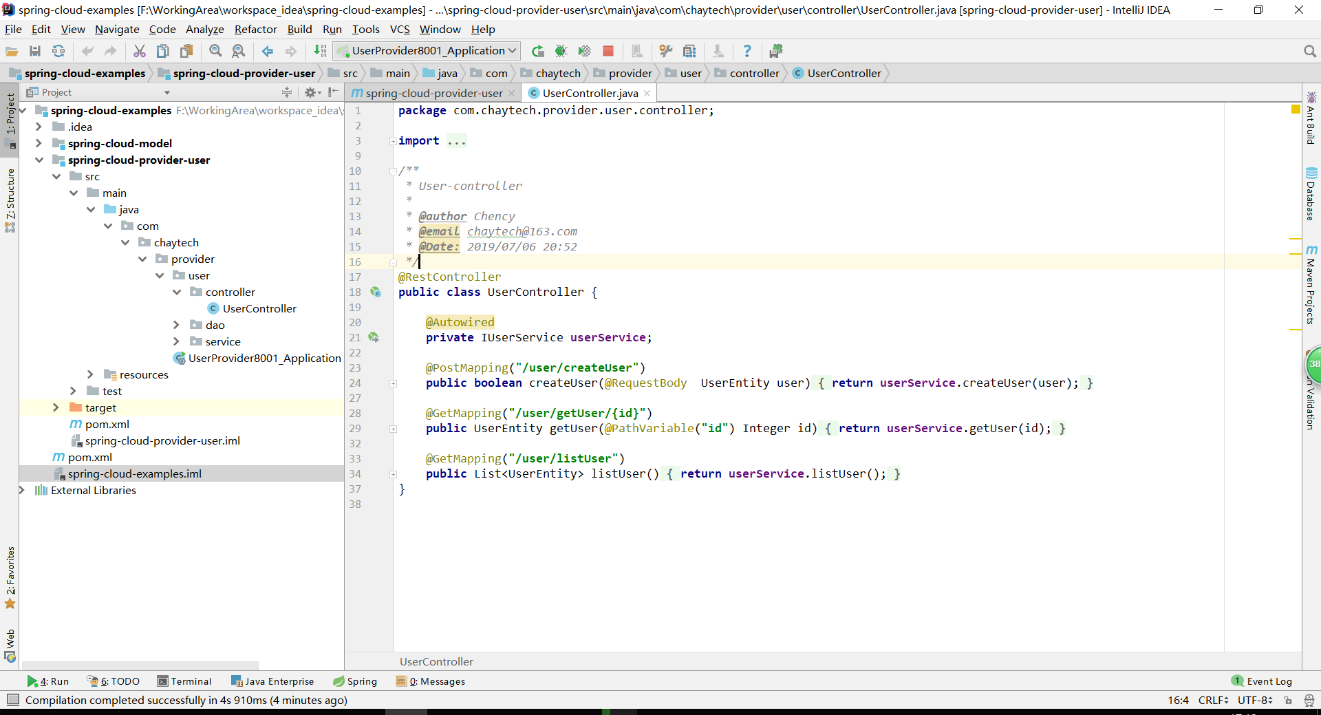1321x715 pixels.
Task: Open the Spring tool window
Action: (x=355, y=681)
